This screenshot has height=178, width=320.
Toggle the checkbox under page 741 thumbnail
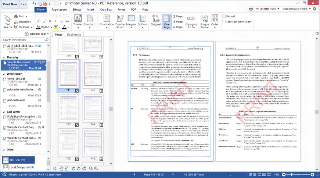[x=77, y=91]
